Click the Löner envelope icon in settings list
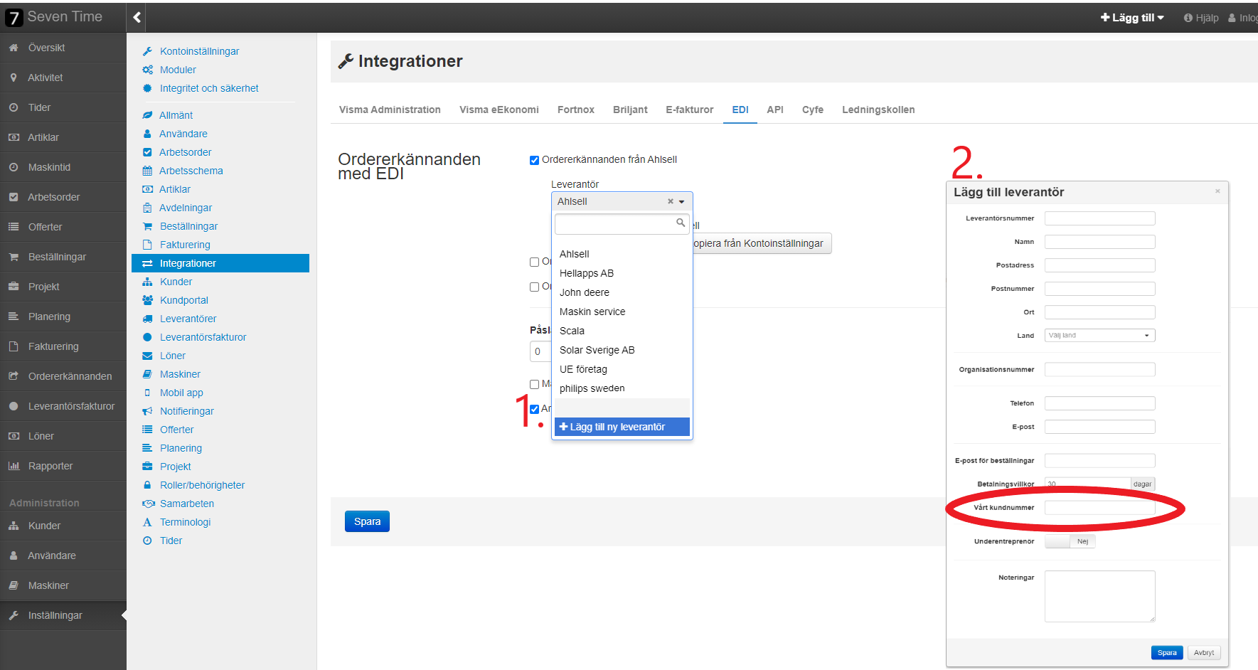The image size is (1258, 670). [x=147, y=356]
